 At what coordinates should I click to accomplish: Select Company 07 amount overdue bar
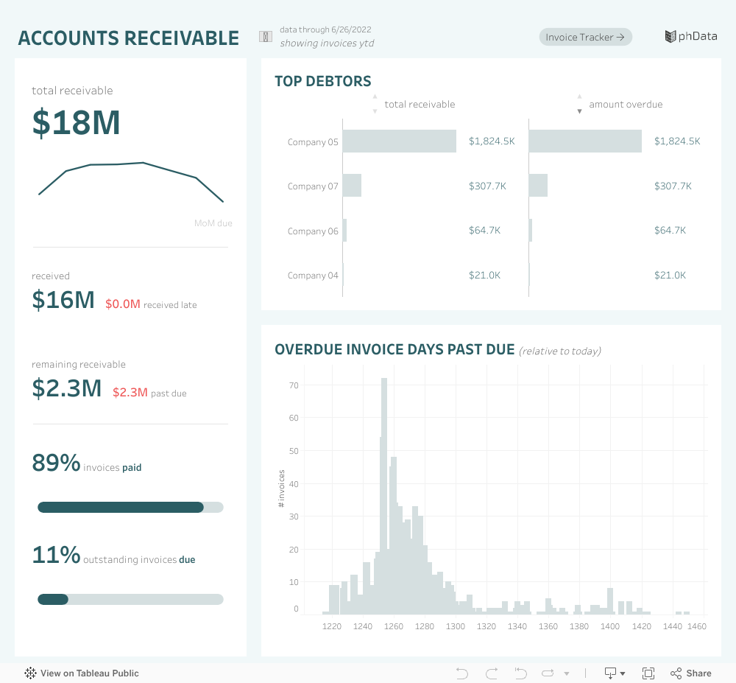pos(538,186)
